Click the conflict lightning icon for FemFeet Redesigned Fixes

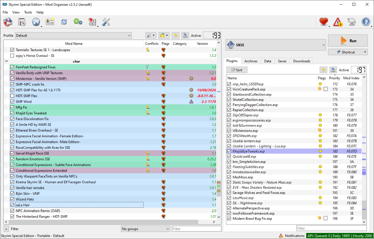pos(148,67)
